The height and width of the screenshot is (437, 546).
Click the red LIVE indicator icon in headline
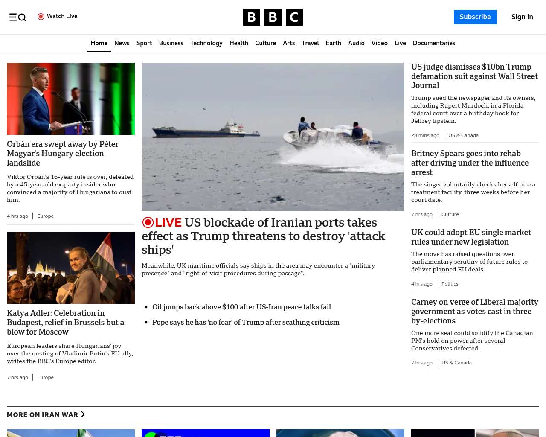(x=148, y=223)
